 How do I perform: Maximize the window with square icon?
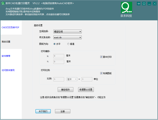pyautogui.click(x=144, y=4)
